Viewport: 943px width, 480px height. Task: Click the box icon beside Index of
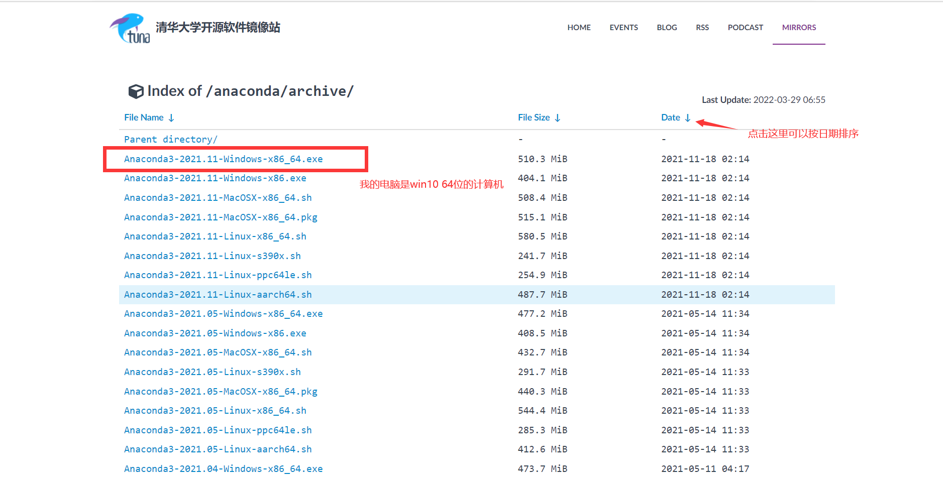[136, 91]
